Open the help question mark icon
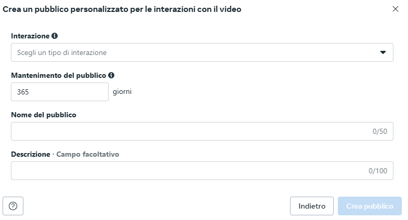Screen dimensions: 408x220 tap(13, 206)
